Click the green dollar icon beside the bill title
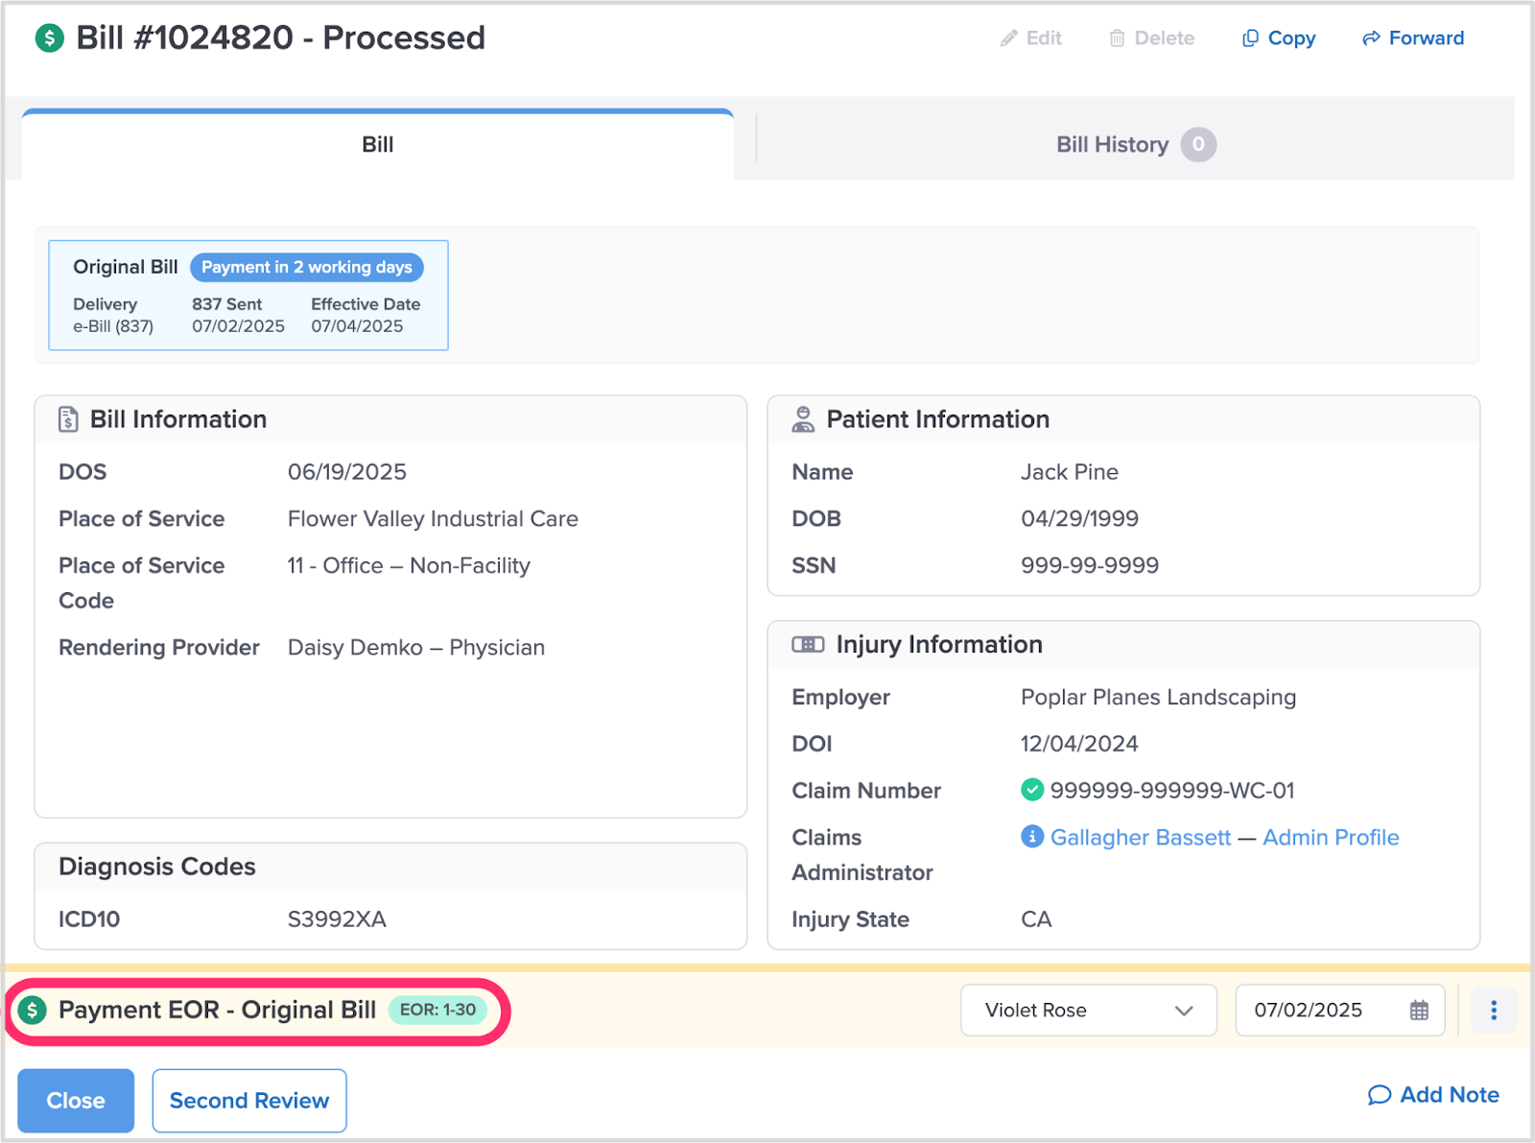Viewport: 1535px width, 1143px height. coord(49,38)
